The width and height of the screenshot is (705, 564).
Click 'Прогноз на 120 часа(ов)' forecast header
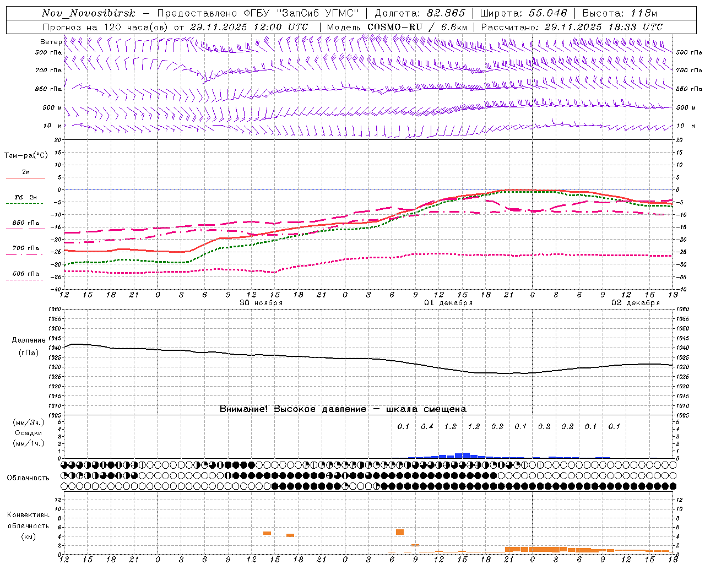pyautogui.click(x=106, y=27)
